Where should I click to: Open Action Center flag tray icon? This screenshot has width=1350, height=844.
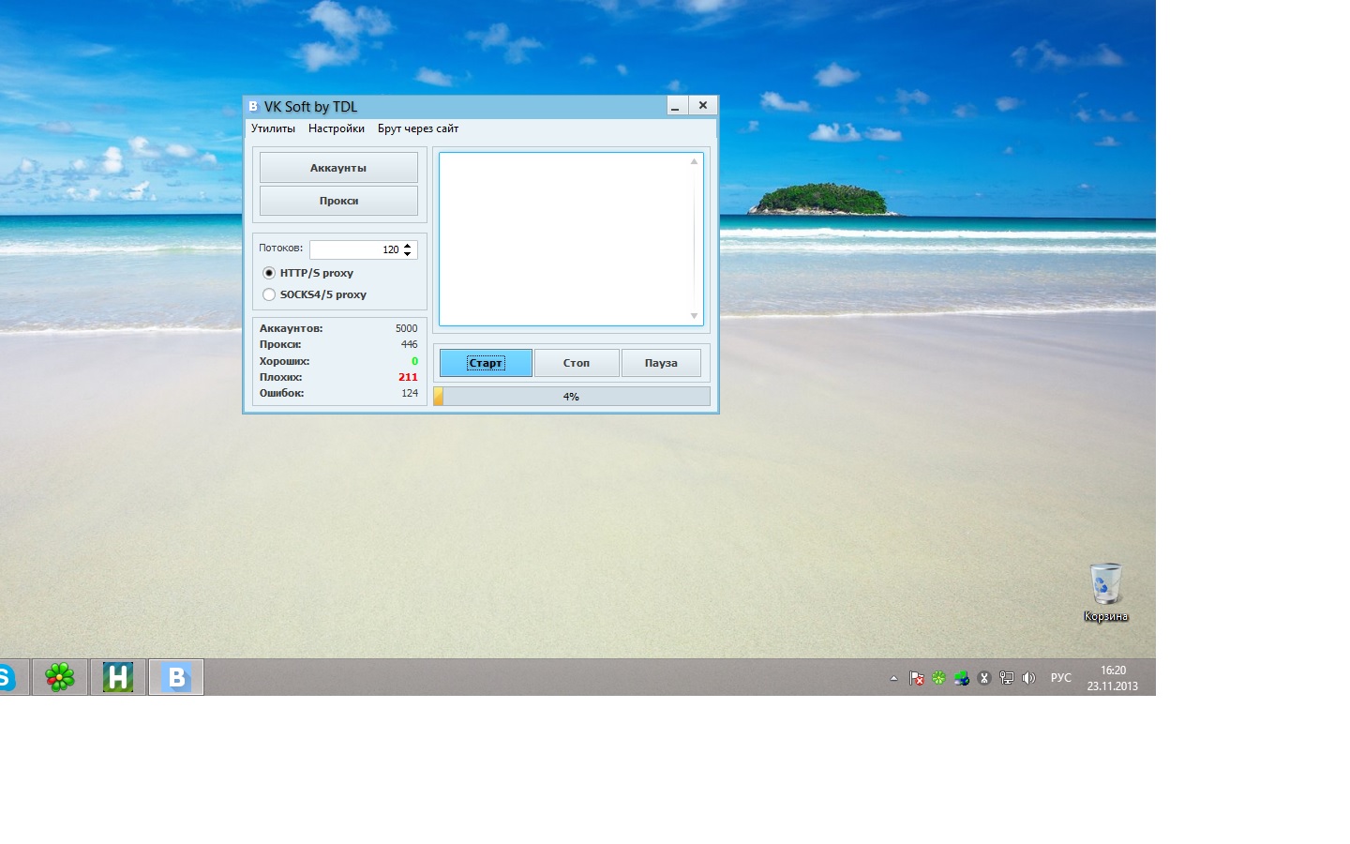[917, 678]
